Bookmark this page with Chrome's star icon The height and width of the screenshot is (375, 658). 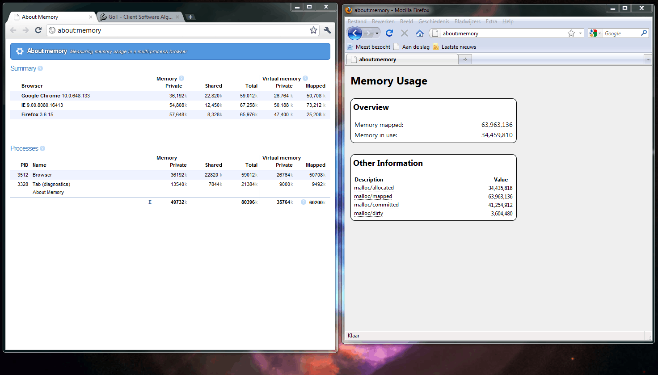point(314,30)
